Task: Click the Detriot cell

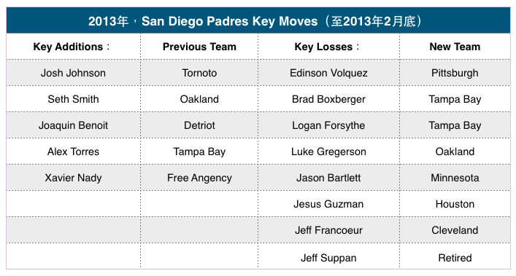Action: click(x=199, y=125)
